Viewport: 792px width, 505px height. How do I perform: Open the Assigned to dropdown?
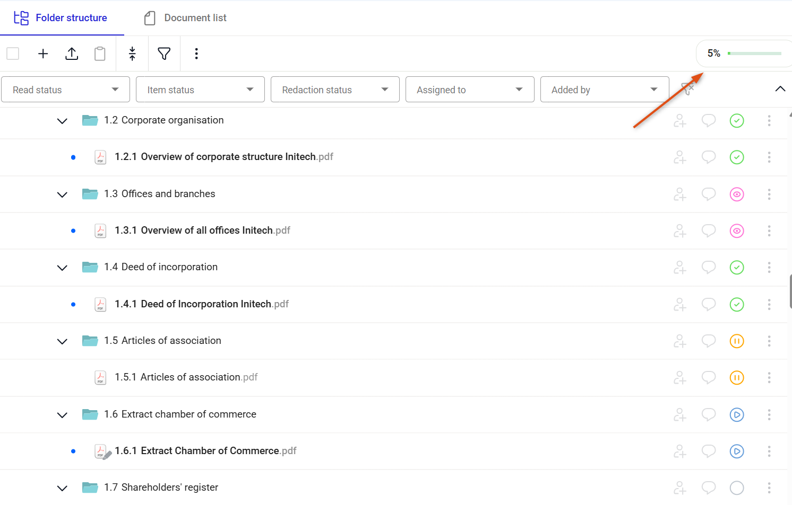tap(470, 90)
